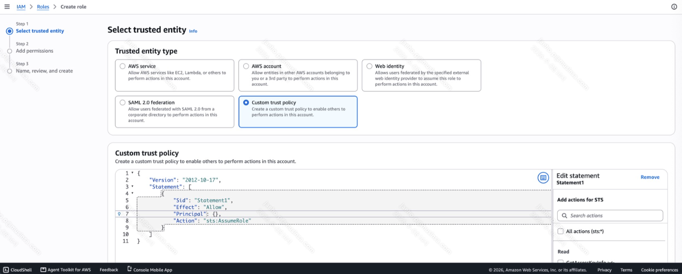Click the "Allow" effect value
Screen dimensions: 682x274
pos(214,207)
